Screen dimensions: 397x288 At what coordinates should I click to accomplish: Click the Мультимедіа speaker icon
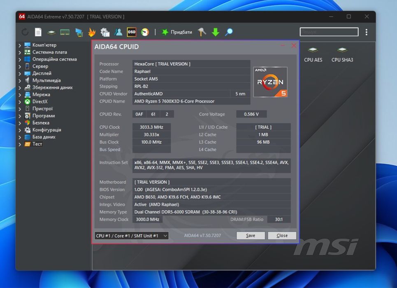[x=27, y=81]
